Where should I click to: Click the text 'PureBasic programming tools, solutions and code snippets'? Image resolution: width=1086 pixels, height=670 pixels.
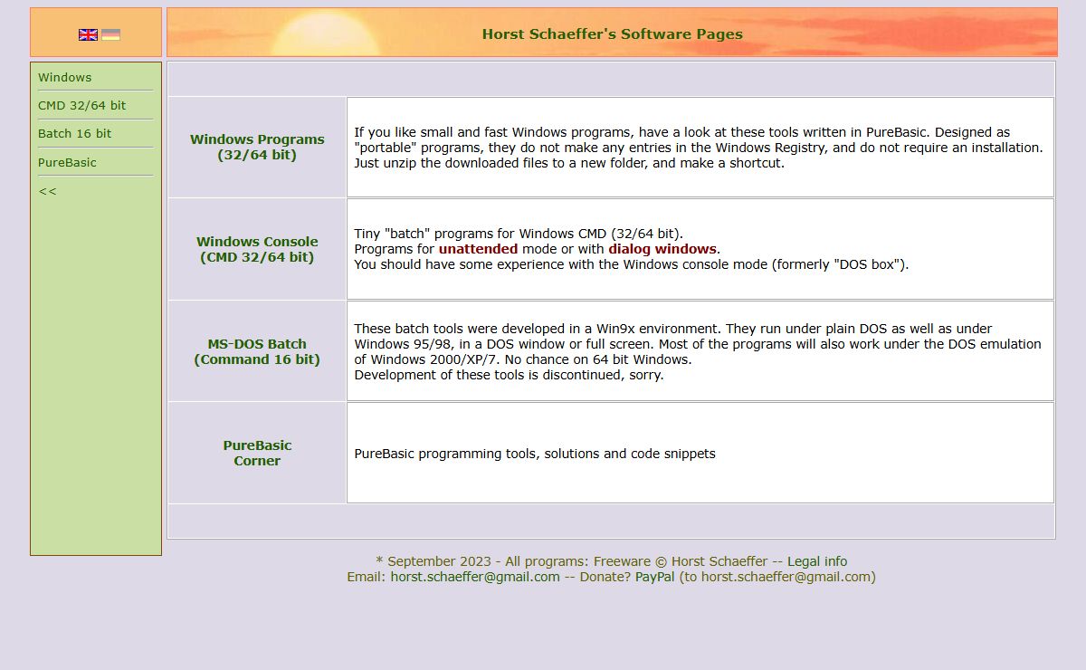click(x=535, y=454)
